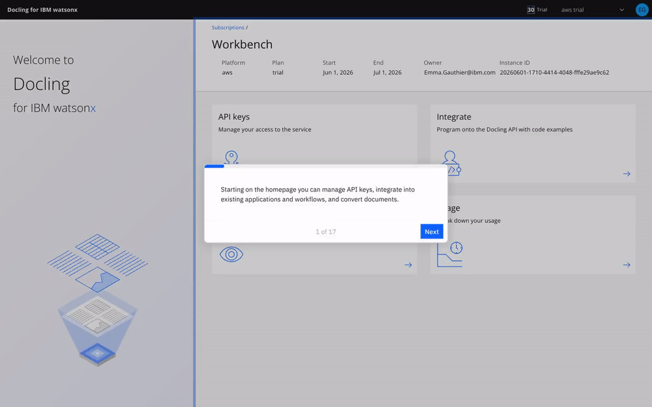Viewport: 652px width, 407px height.
Task: Open the Integrate card arrow
Action: point(627,174)
